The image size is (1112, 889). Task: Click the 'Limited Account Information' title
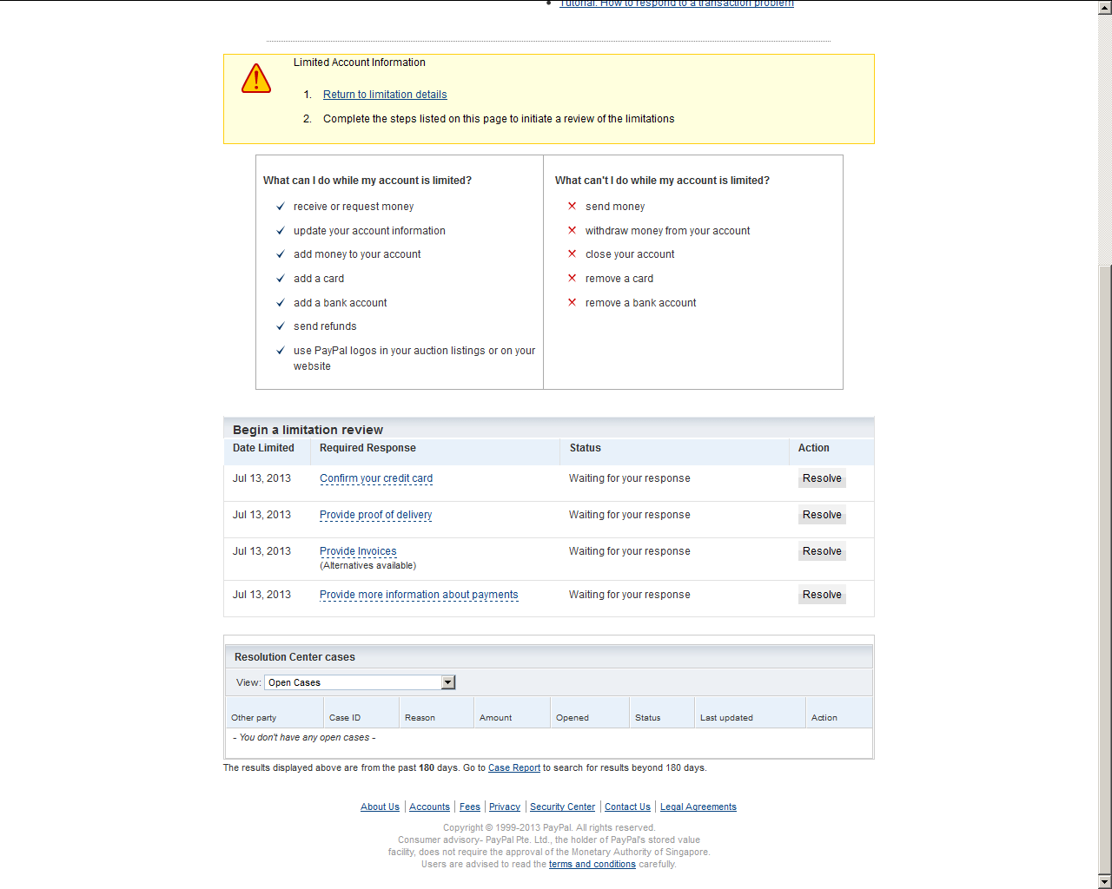coord(360,63)
